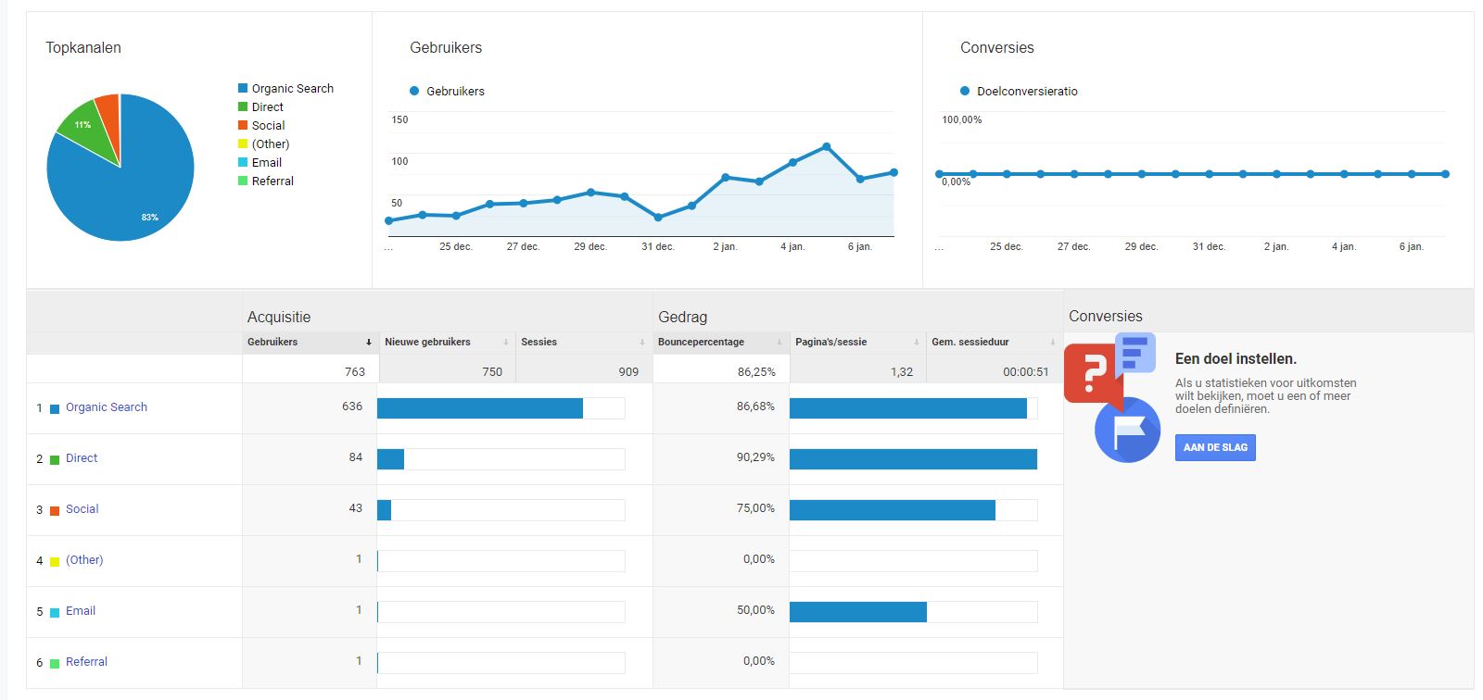1483x700 pixels.
Task: Click the Gem. sessieduur column header
Action: (970, 343)
